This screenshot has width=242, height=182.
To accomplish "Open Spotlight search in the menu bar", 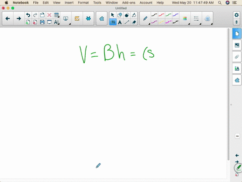I will 220,3.
